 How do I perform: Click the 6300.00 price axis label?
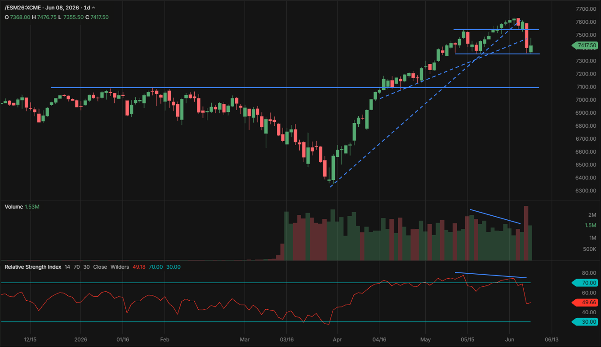click(586, 191)
